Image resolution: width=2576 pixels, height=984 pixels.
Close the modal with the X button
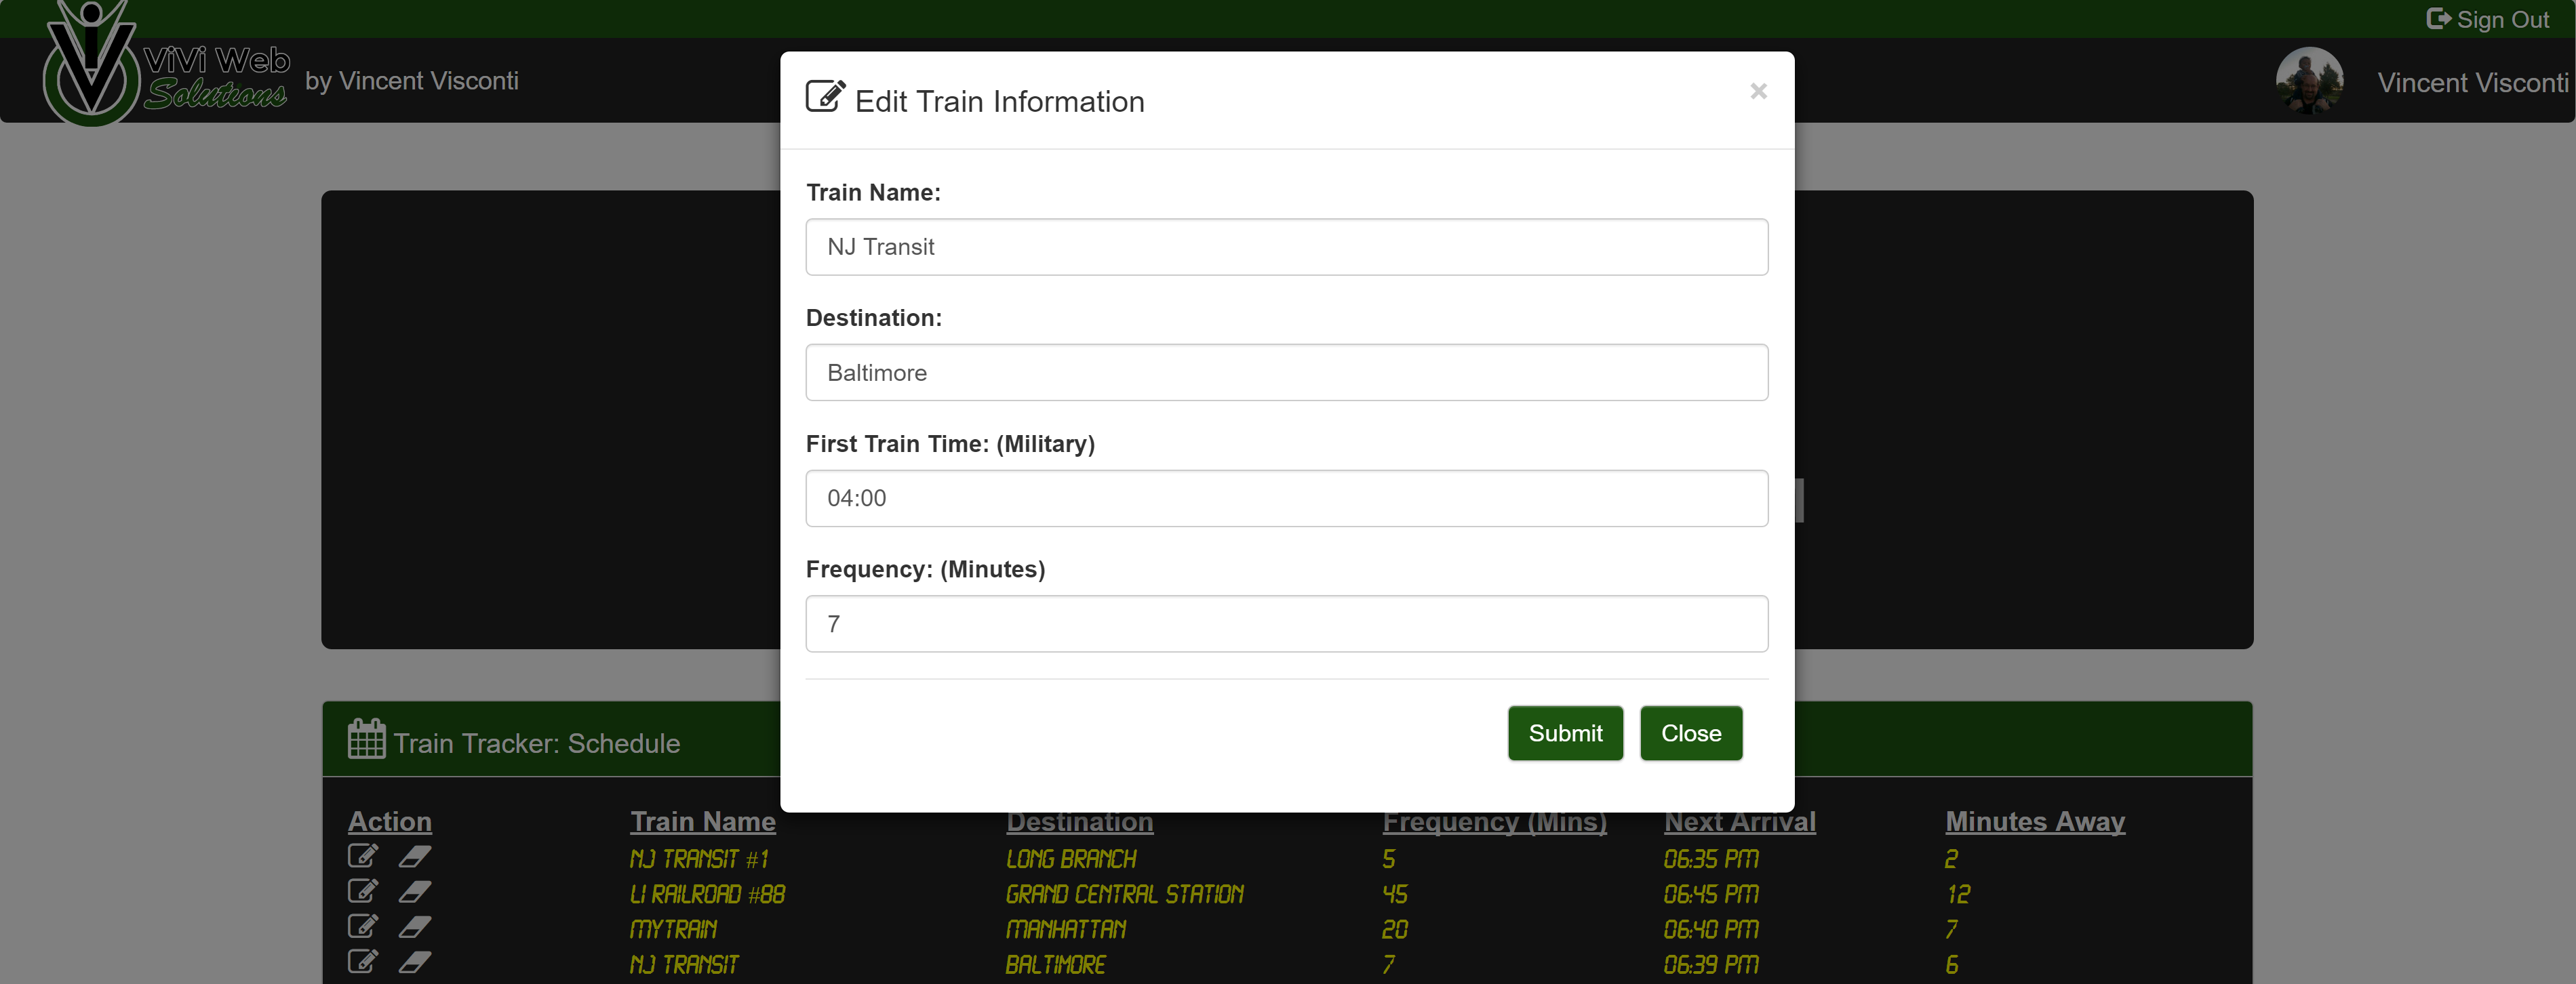point(1758,91)
